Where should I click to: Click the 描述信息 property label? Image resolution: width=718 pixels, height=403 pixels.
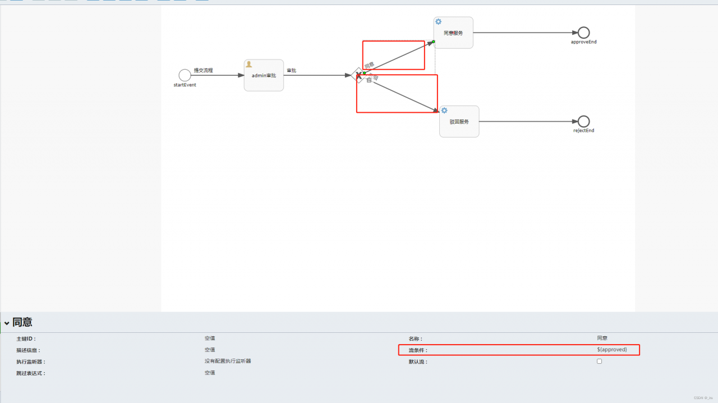29,350
